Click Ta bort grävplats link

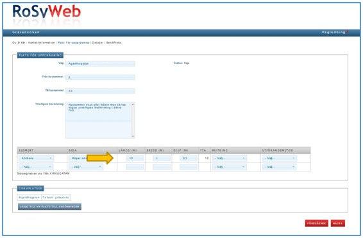[56, 198]
